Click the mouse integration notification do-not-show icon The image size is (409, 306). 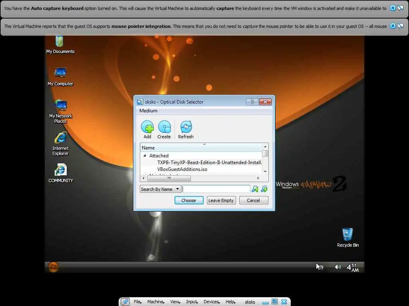point(401,26)
